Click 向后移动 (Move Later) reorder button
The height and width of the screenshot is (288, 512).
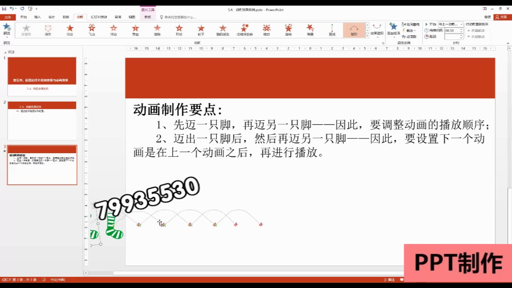476,36
